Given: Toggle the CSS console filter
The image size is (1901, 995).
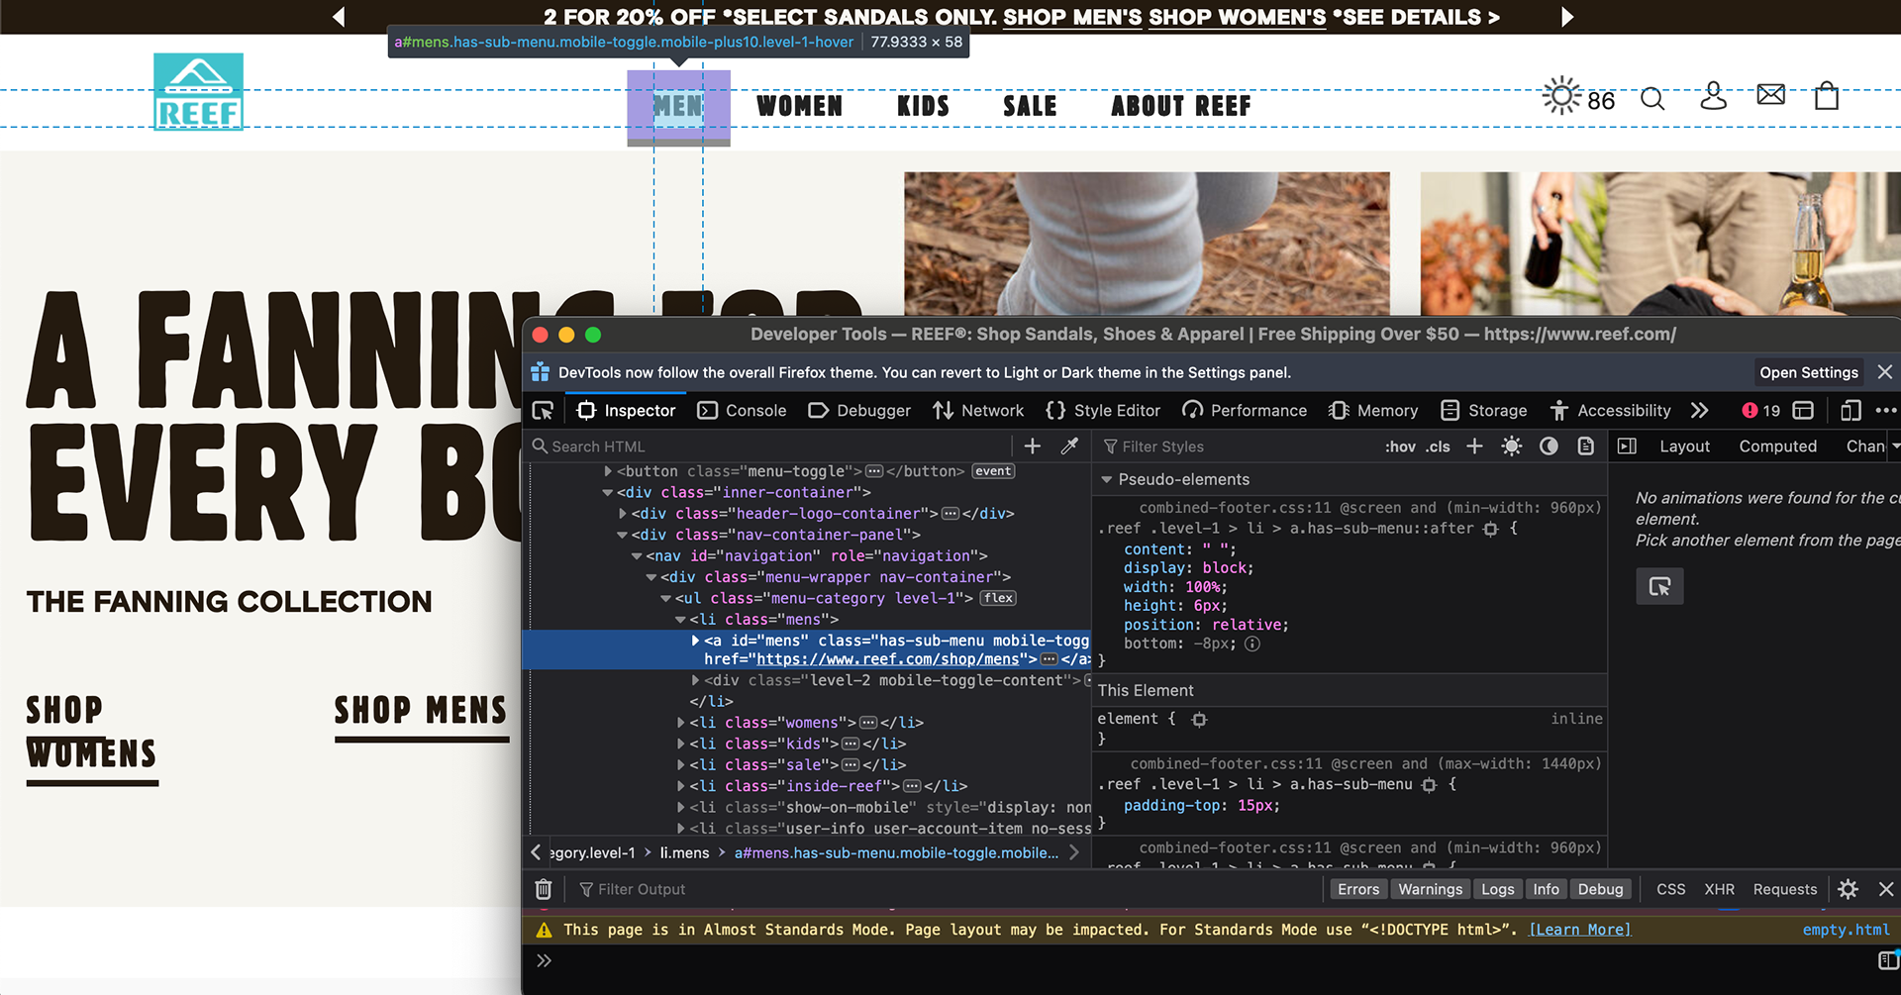Looking at the screenshot, I should (1670, 889).
